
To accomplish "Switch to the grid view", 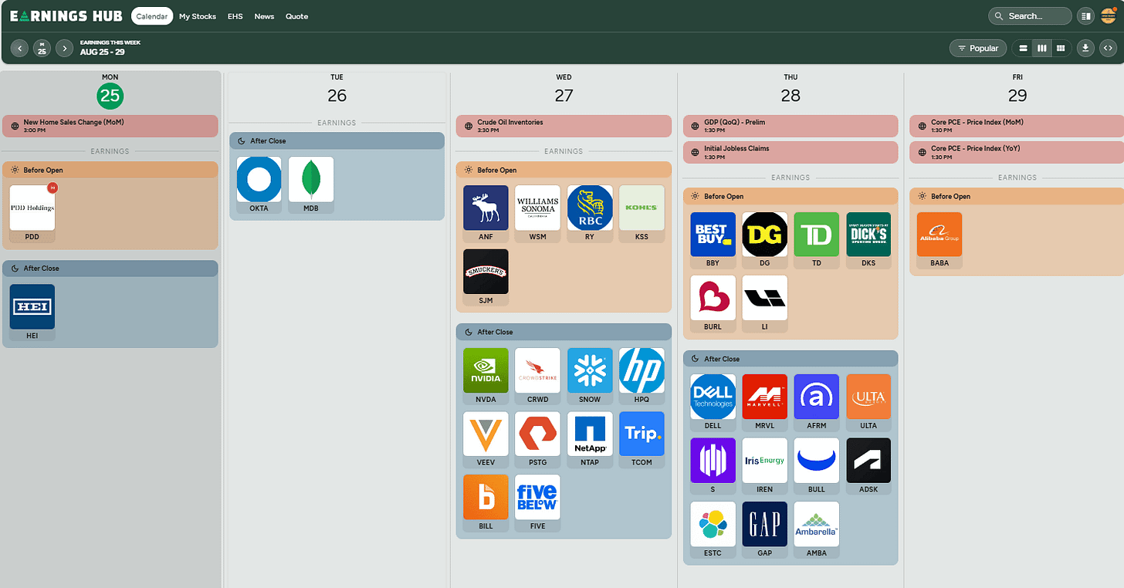I will [1061, 49].
